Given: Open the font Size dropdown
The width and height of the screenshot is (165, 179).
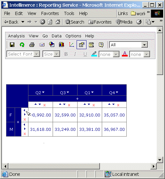Looking at the screenshot, I should (57, 54).
